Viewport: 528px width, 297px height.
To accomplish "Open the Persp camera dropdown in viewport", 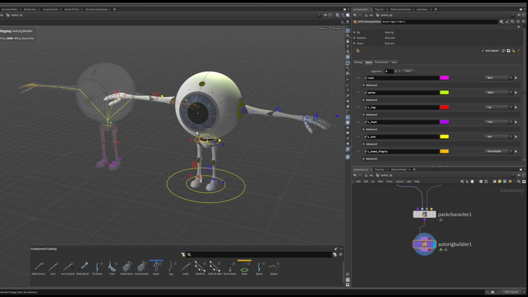I will 324,29.
